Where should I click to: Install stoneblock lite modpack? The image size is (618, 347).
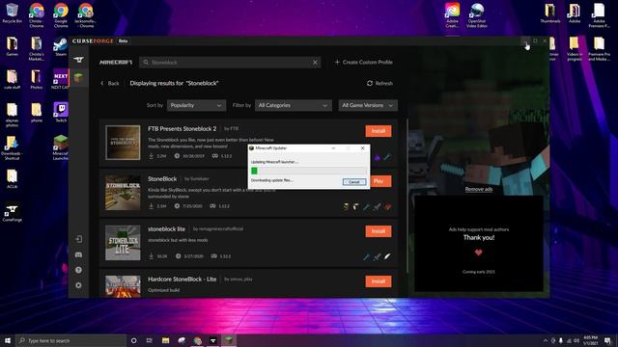click(379, 231)
